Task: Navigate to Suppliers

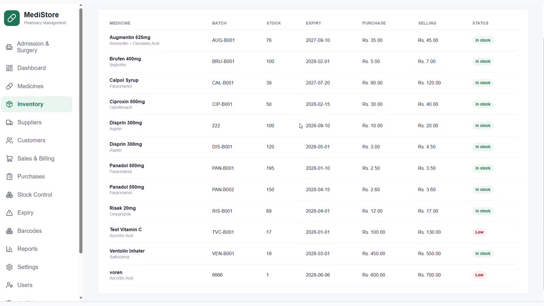Action: click(x=37, y=122)
